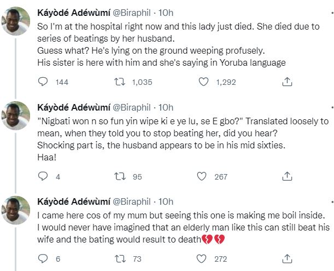Share the third tweet about the mum

click(x=286, y=258)
